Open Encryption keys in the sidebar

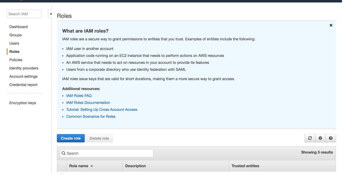[x=22, y=103]
